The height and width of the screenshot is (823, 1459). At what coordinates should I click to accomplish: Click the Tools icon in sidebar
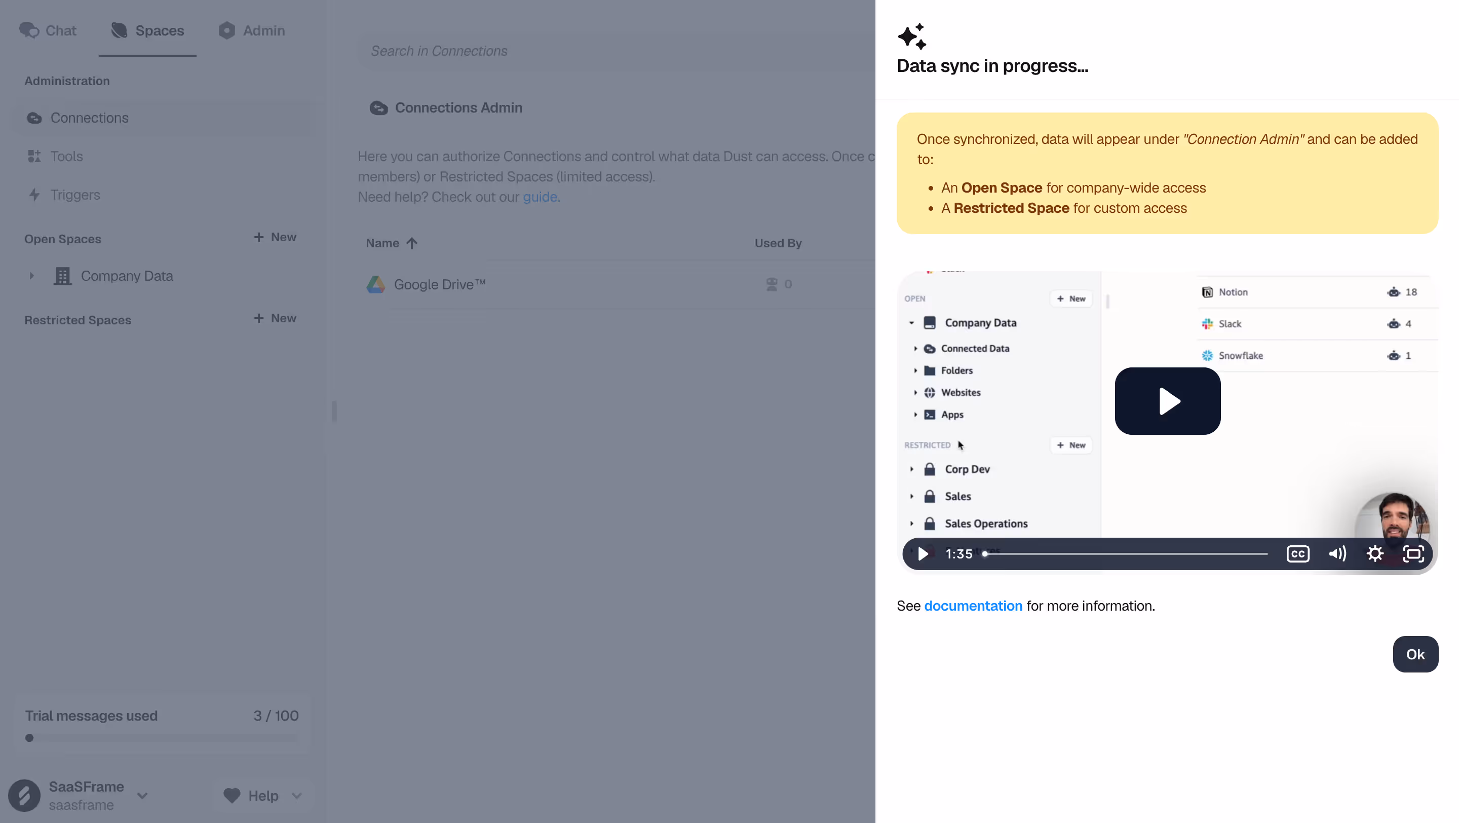click(34, 156)
